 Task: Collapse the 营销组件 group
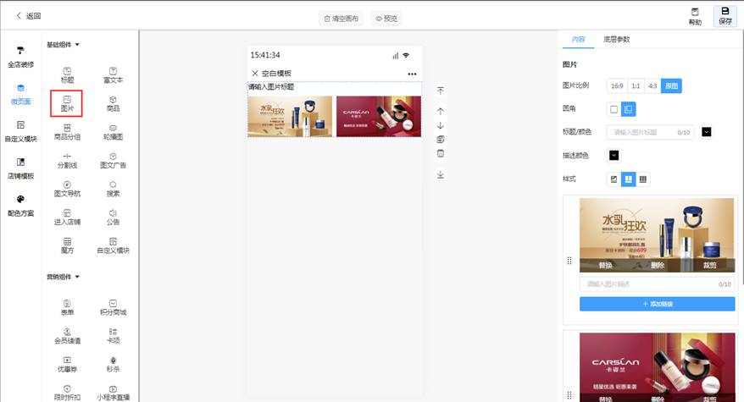pyautogui.click(x=63, y=277)
